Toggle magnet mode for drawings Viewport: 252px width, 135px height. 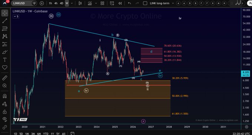pyautogui.click(x=5, y=96)
